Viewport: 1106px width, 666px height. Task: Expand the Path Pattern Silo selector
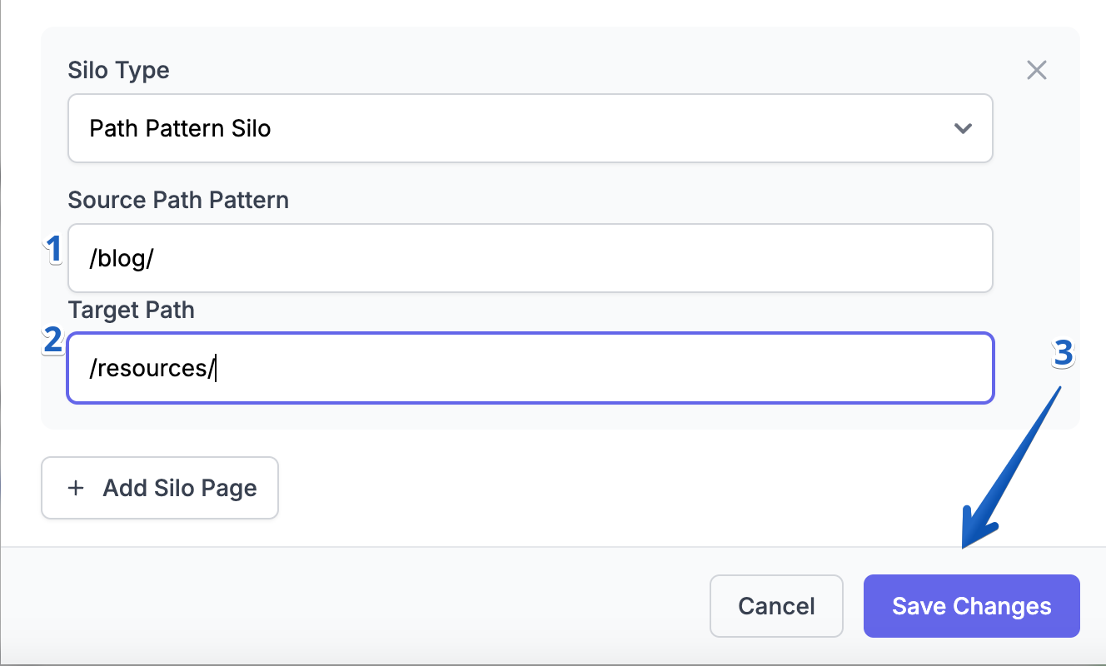[530, 128]
